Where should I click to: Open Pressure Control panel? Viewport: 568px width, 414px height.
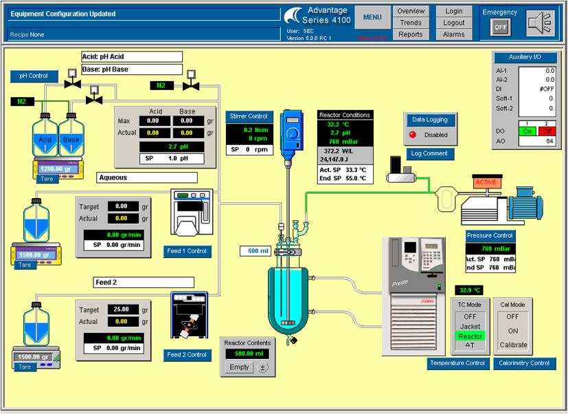click(490, 236)
